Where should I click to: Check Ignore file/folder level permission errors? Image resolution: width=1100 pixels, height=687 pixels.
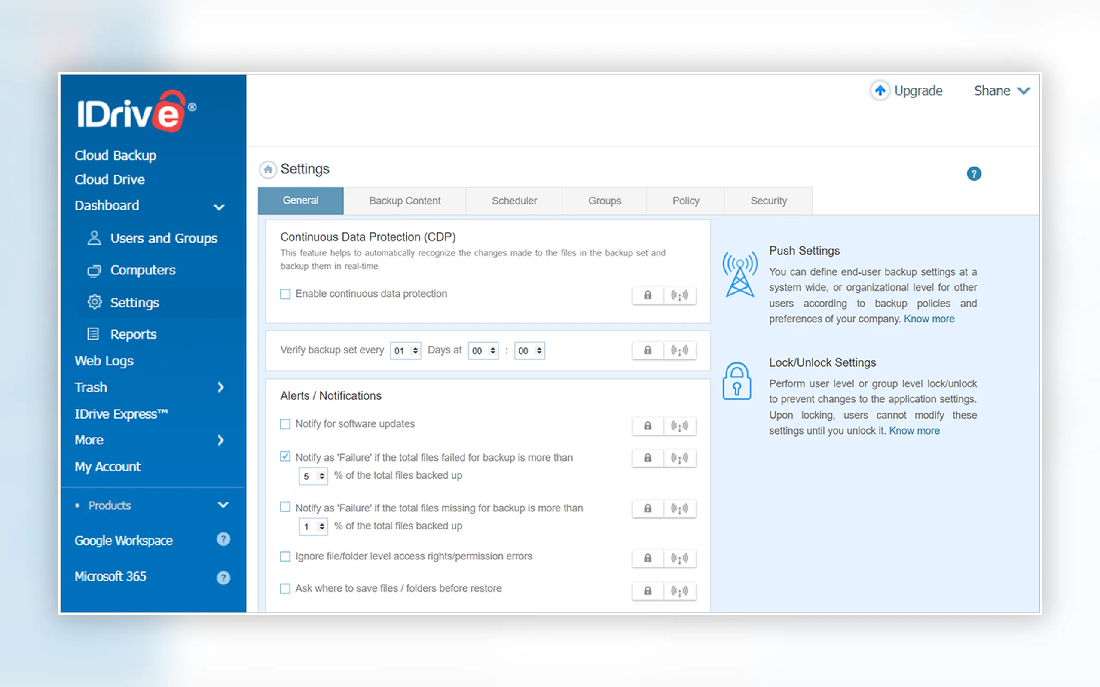(285, 556)
